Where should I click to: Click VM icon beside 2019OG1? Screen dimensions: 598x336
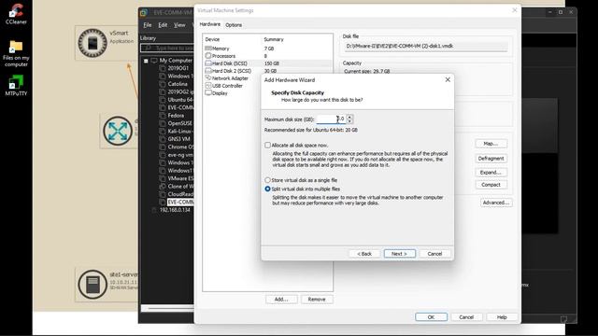click(163, 68)
